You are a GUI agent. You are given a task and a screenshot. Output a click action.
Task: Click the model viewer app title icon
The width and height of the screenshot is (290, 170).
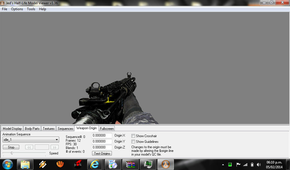point(2,3)
